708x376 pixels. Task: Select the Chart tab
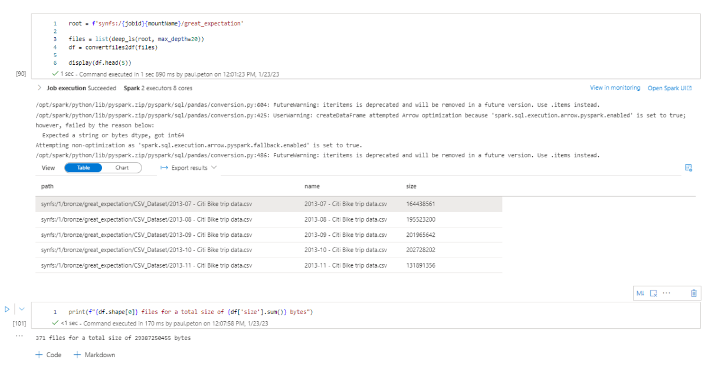122,168
